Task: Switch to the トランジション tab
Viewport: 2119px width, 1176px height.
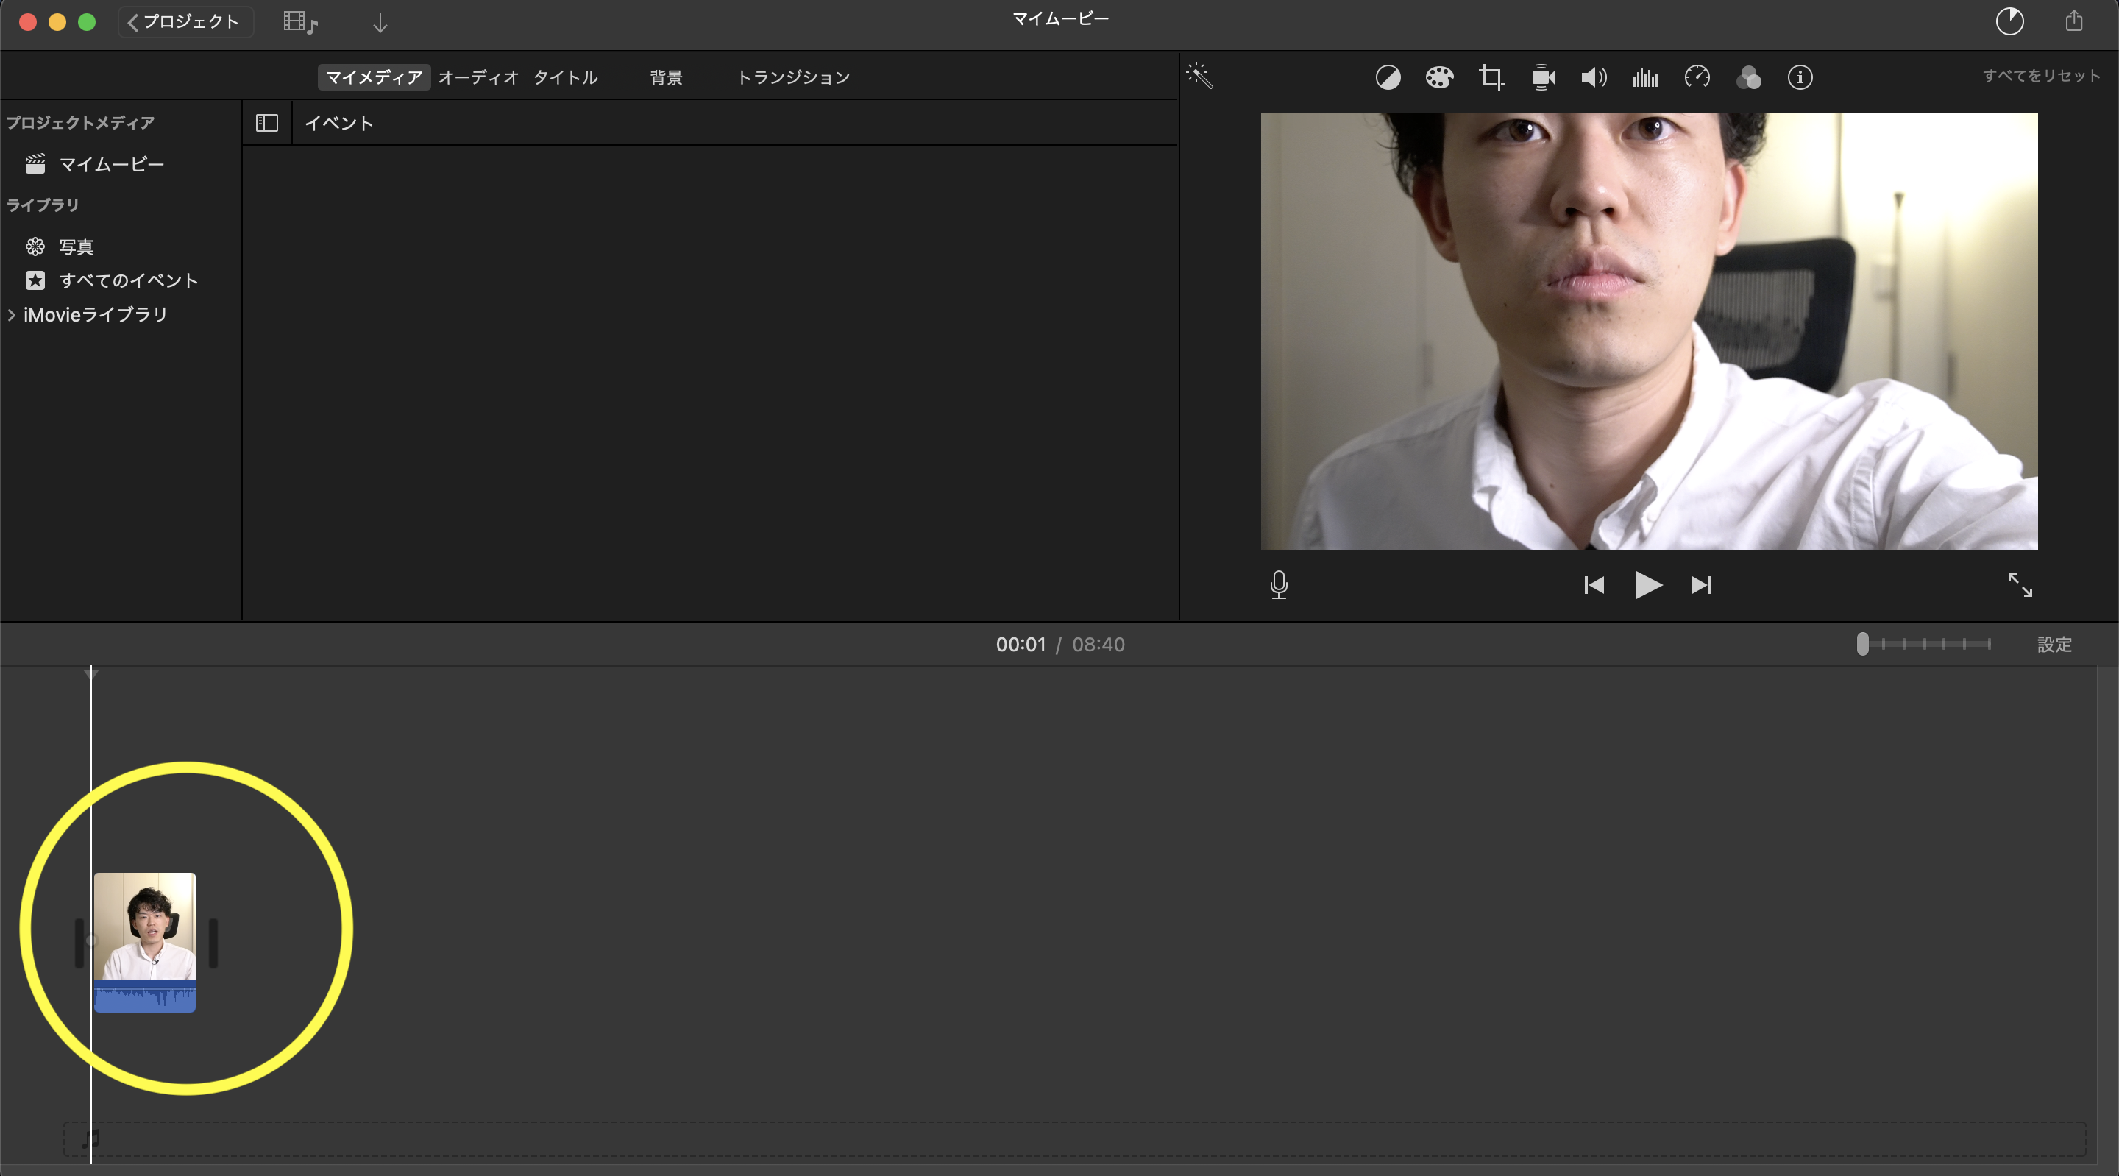Action: click(x=792, y=77)
